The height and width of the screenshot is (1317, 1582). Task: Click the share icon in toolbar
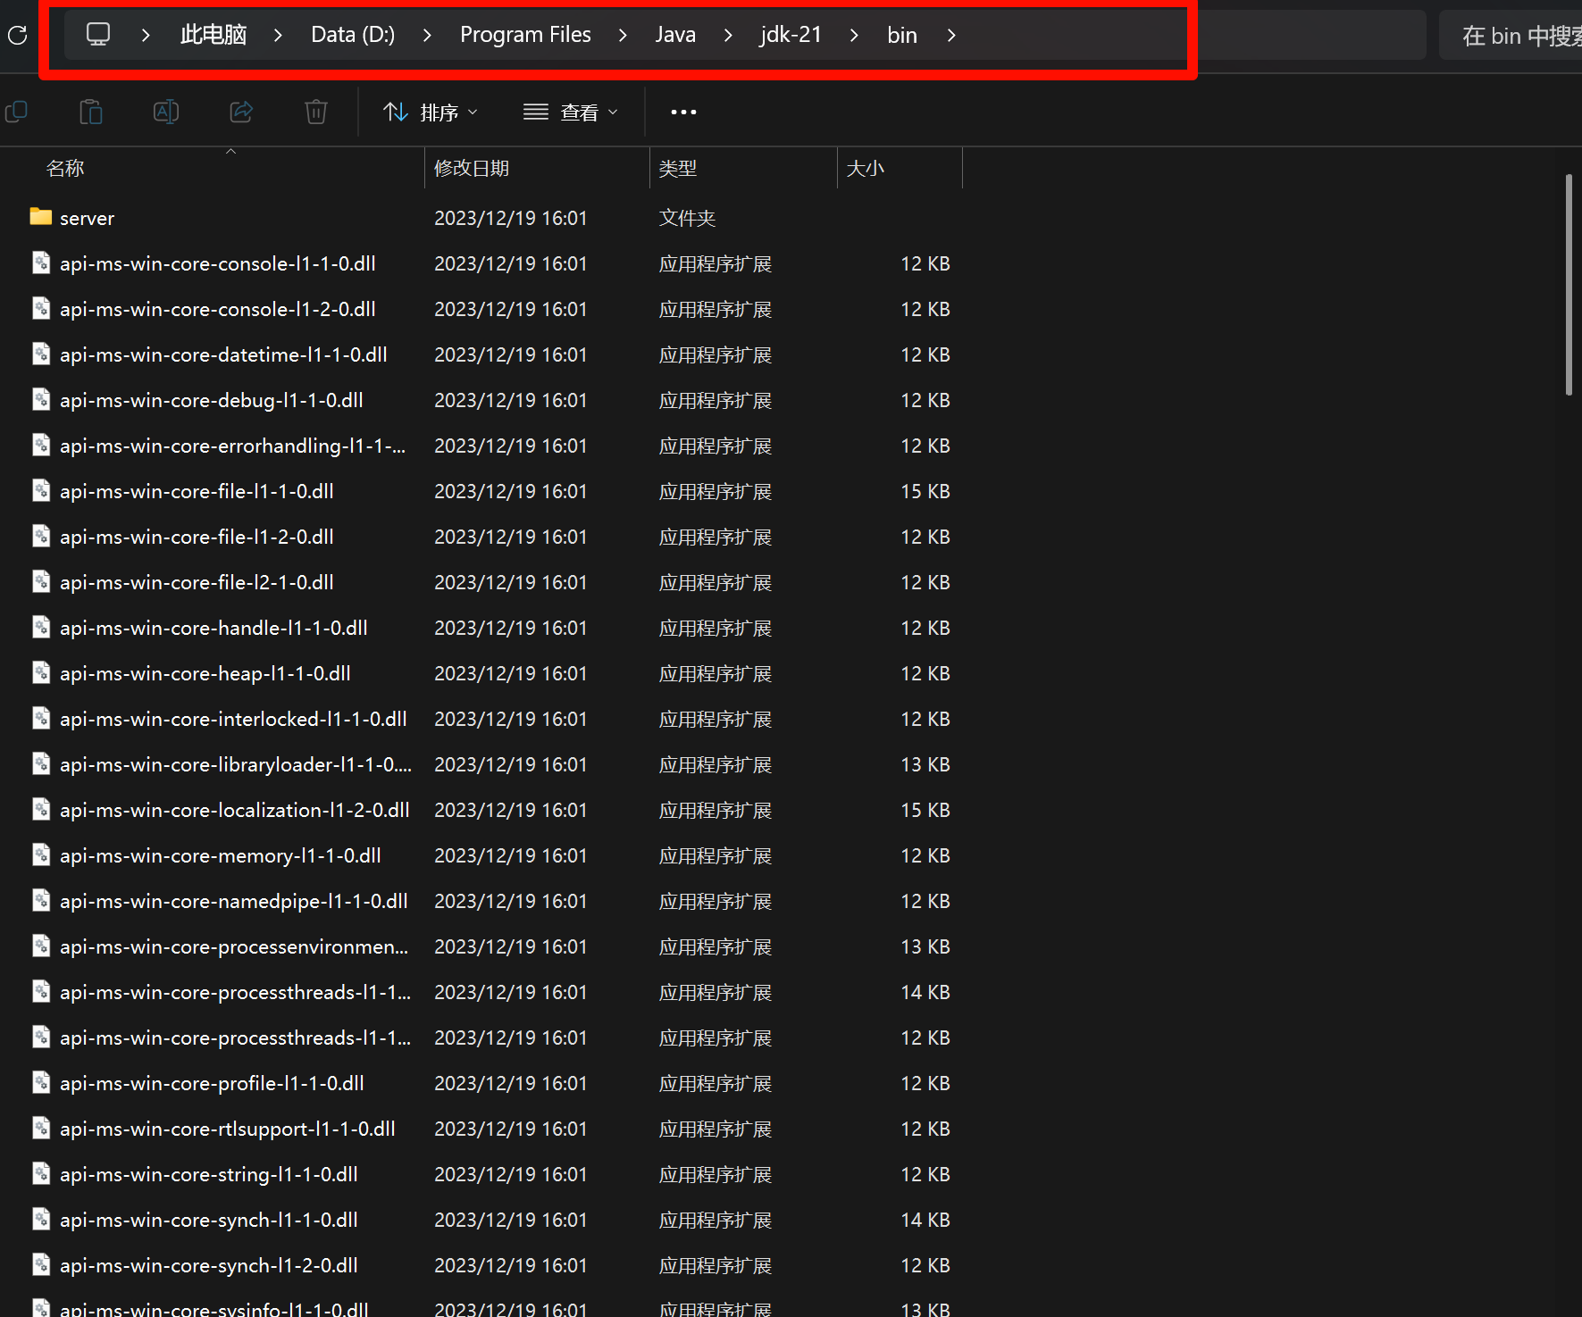tap(241, 113)
